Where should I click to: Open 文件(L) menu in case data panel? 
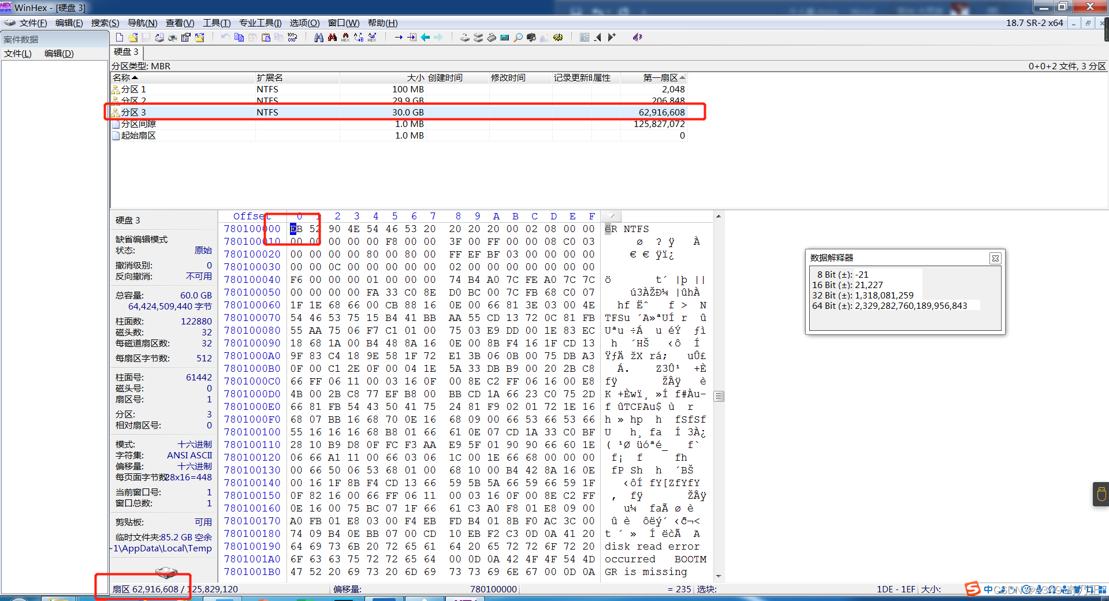[18, 54]
